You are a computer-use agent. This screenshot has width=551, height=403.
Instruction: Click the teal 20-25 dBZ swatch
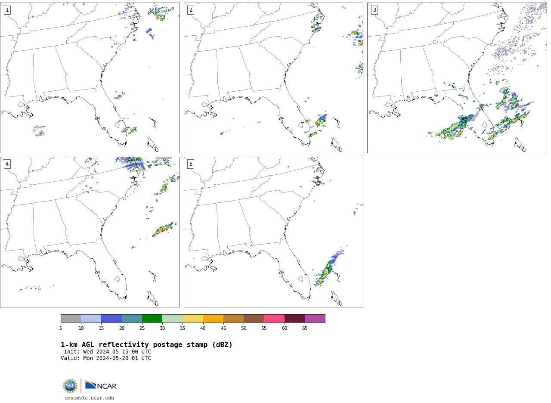pyautogui.click(x=132, y=319)
